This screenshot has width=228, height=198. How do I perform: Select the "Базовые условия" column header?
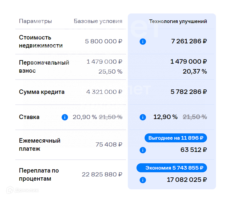pyautogui.click(x=98, y=21)
